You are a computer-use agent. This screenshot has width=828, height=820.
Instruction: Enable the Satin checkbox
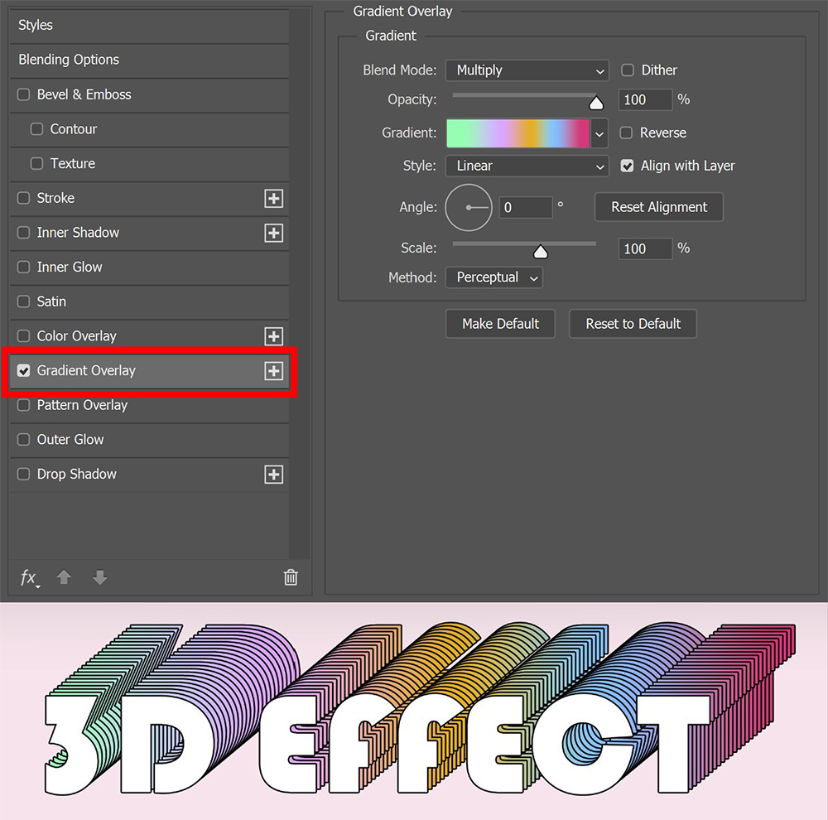[x=23, y=301]
